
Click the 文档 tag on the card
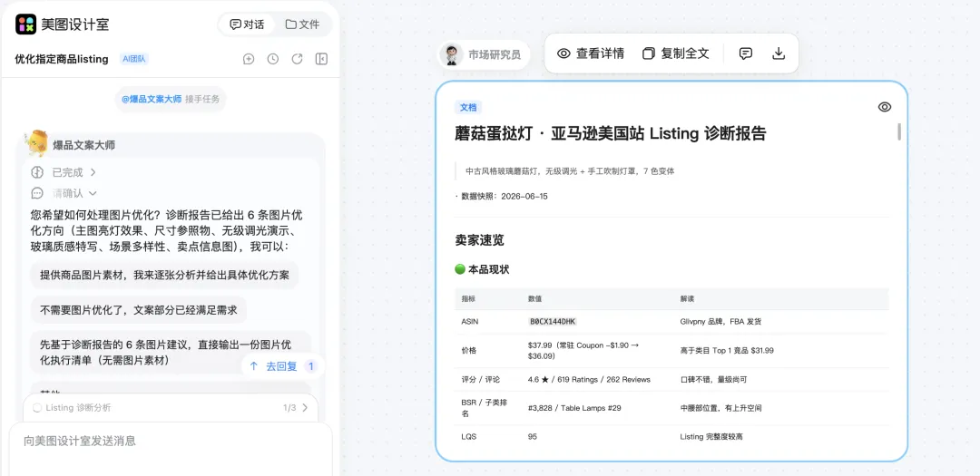point(468,108)
